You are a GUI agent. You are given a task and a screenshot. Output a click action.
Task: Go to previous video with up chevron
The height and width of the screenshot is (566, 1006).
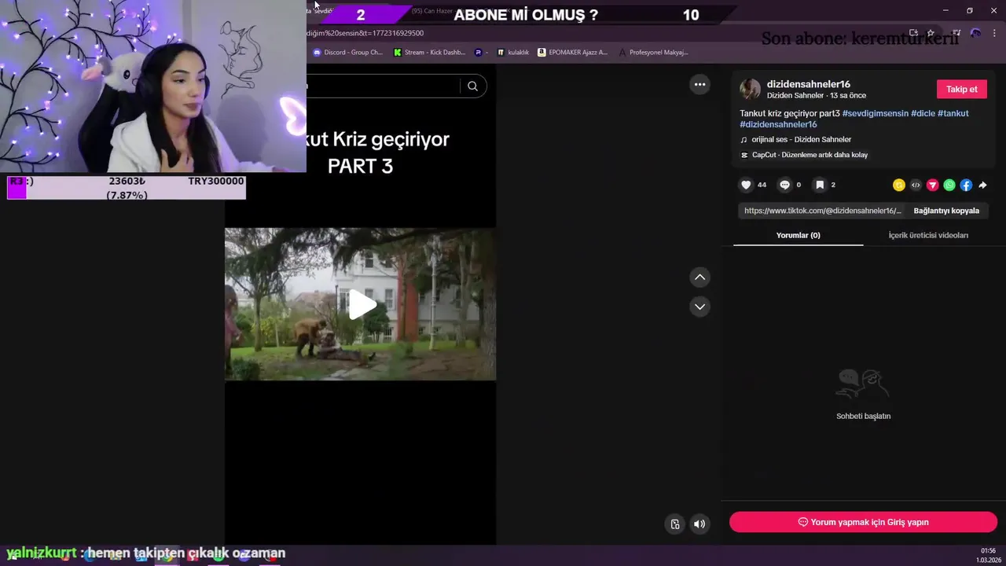click(x=699, y=277)
